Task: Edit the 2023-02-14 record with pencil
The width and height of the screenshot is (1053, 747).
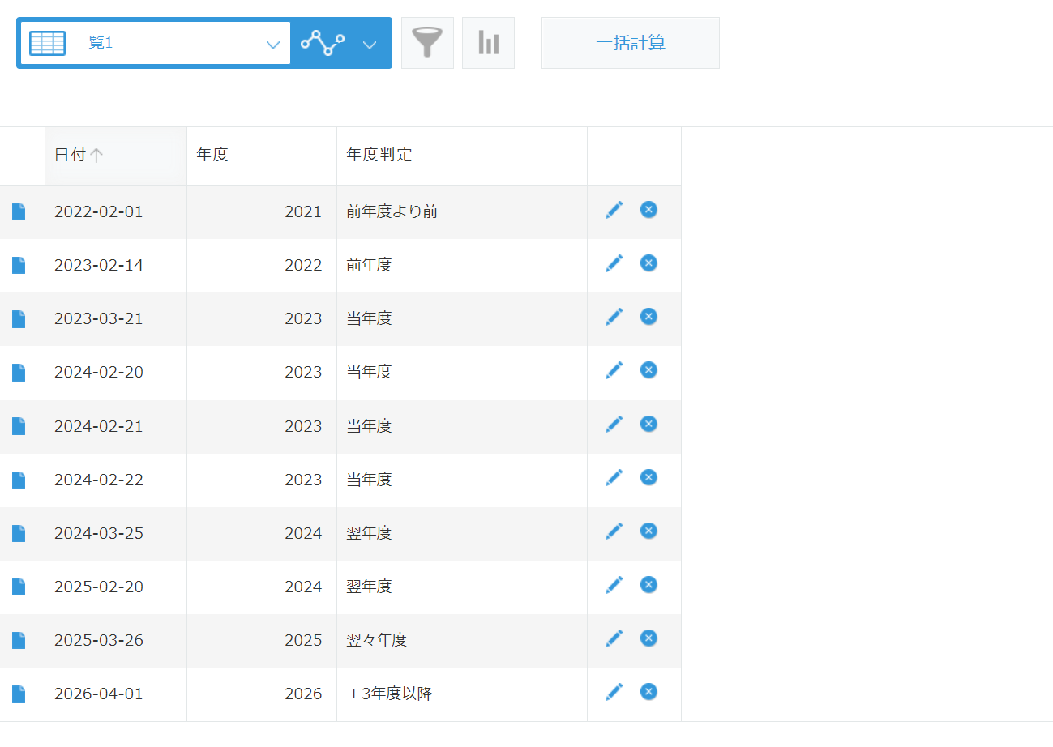Action: 614,264
